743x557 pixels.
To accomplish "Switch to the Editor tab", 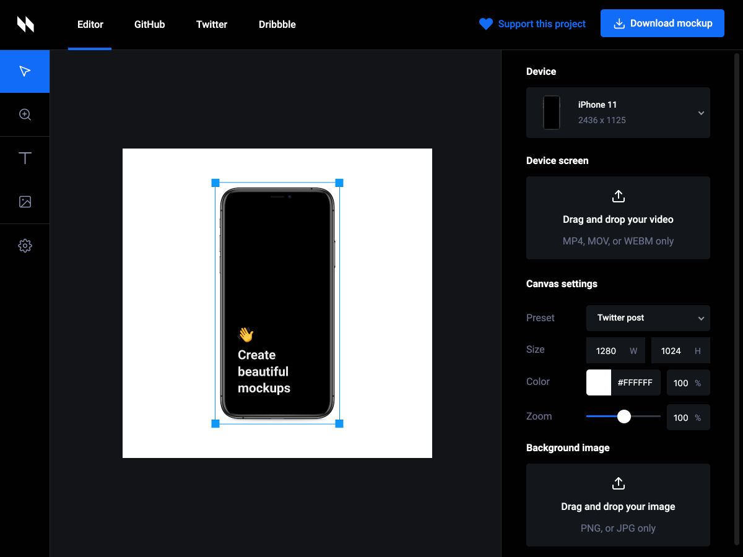I will [x=90, y=25].
